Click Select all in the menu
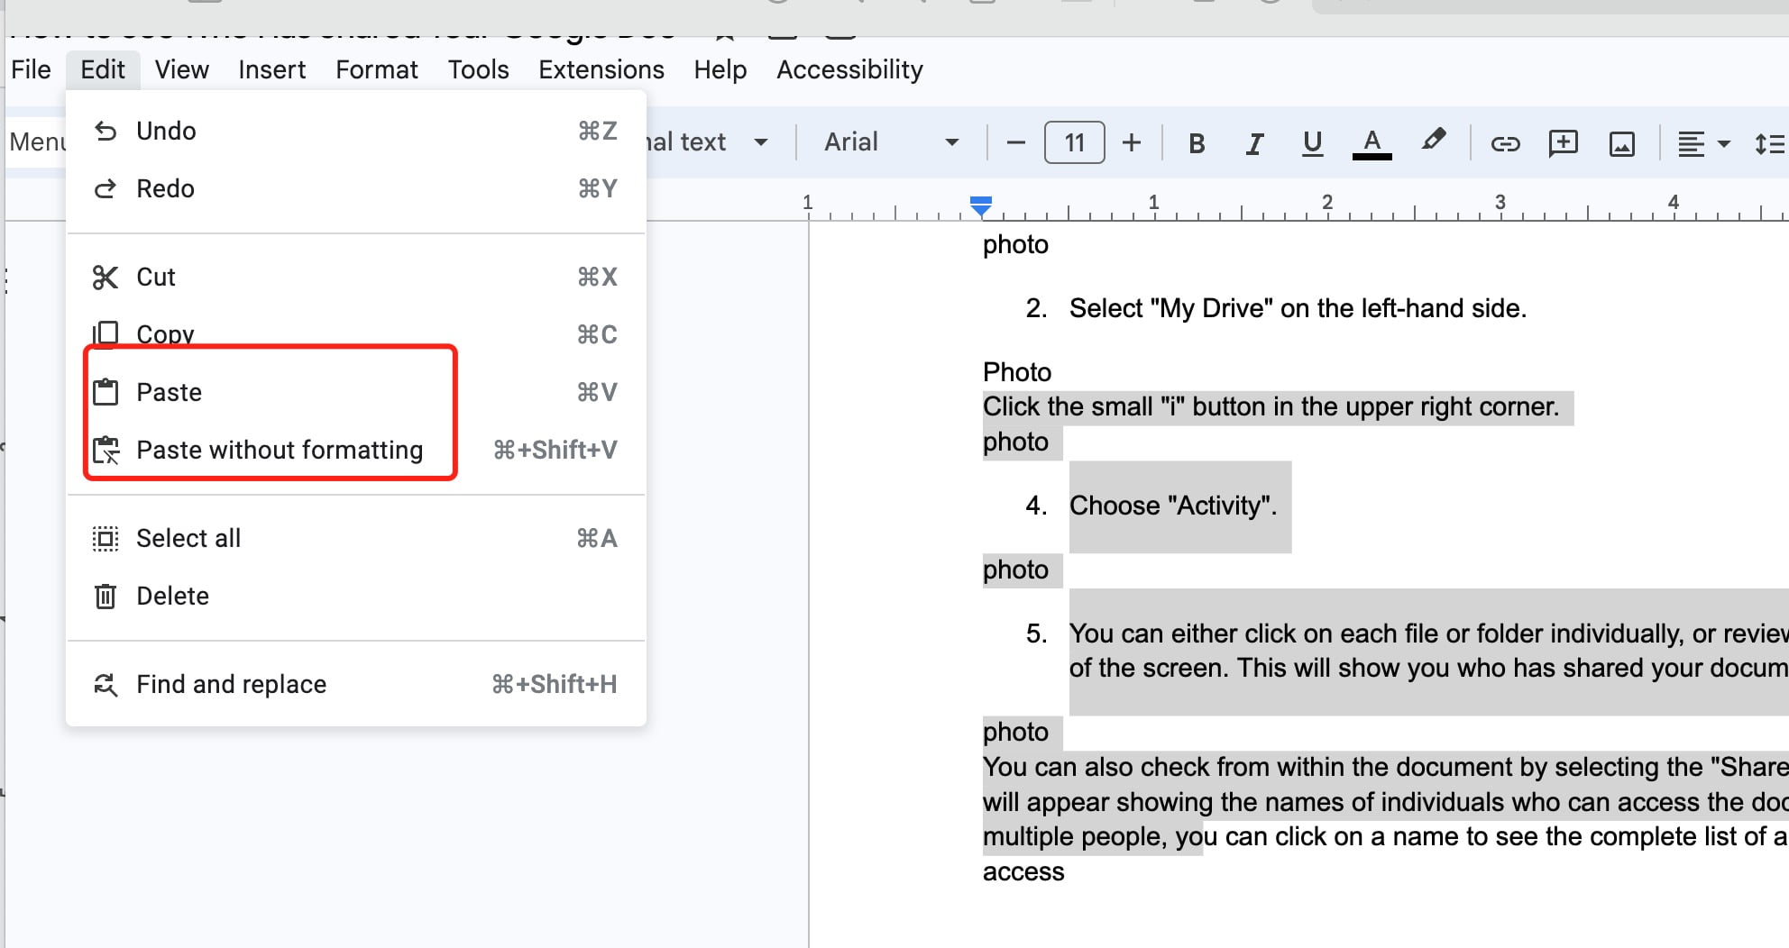This screenshot has height=948, width=1789. coord(355,539)
